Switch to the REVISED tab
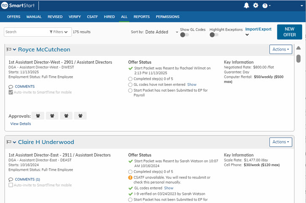 (x=55, y=17)
